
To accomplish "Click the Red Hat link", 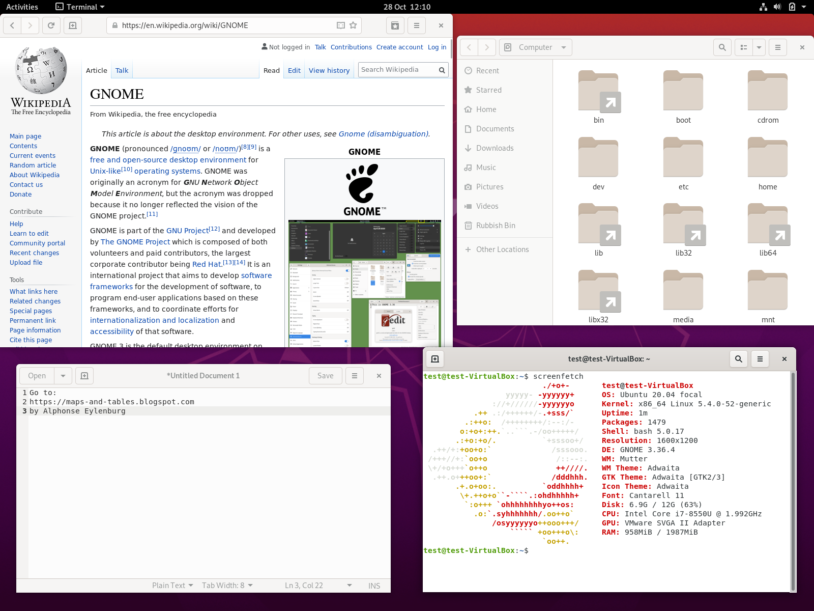I will (x=207, y=264).
